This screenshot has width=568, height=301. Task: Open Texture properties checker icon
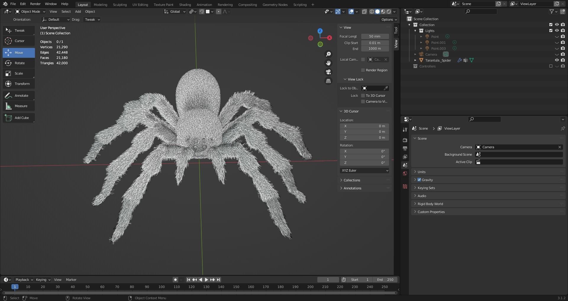point(405,186)
